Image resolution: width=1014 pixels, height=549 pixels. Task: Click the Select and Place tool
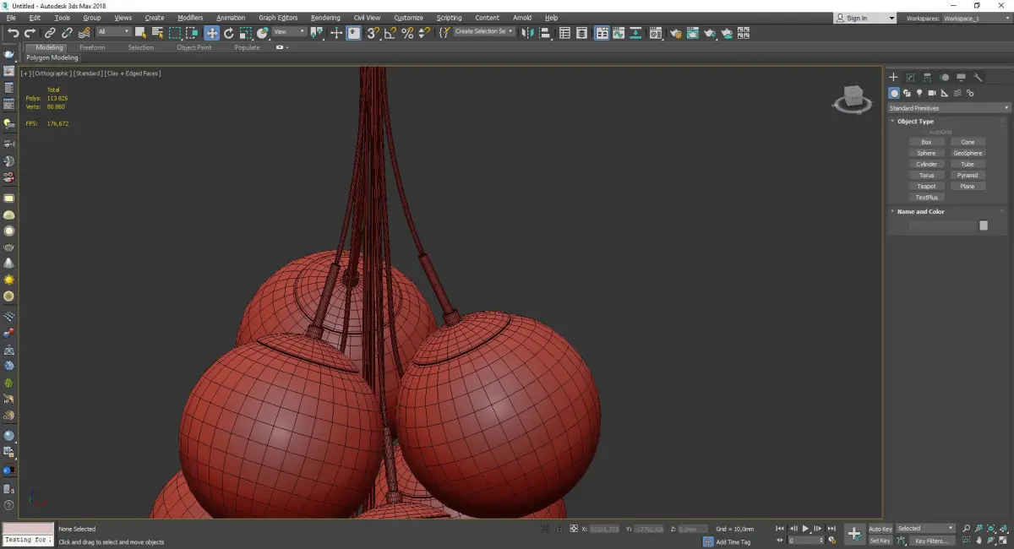(263, 33)
